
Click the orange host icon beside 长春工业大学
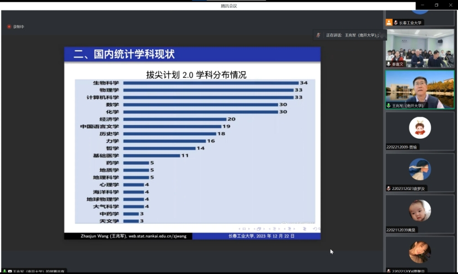pyautogui.click(x=389, y=23)
